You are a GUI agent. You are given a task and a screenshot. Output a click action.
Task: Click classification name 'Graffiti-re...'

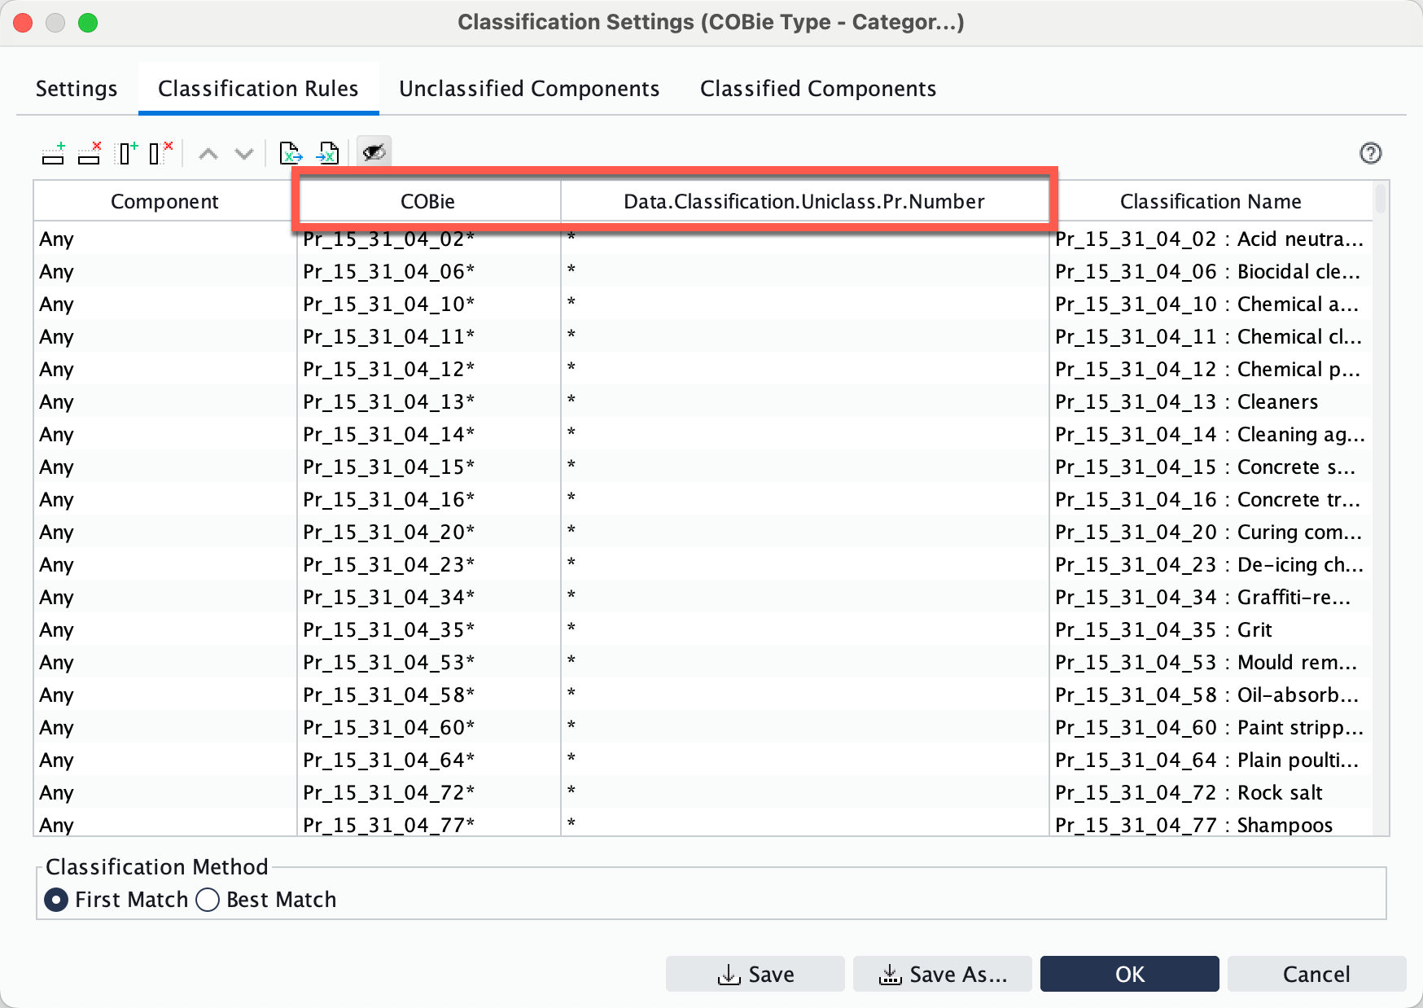[x=1211, y=597]
